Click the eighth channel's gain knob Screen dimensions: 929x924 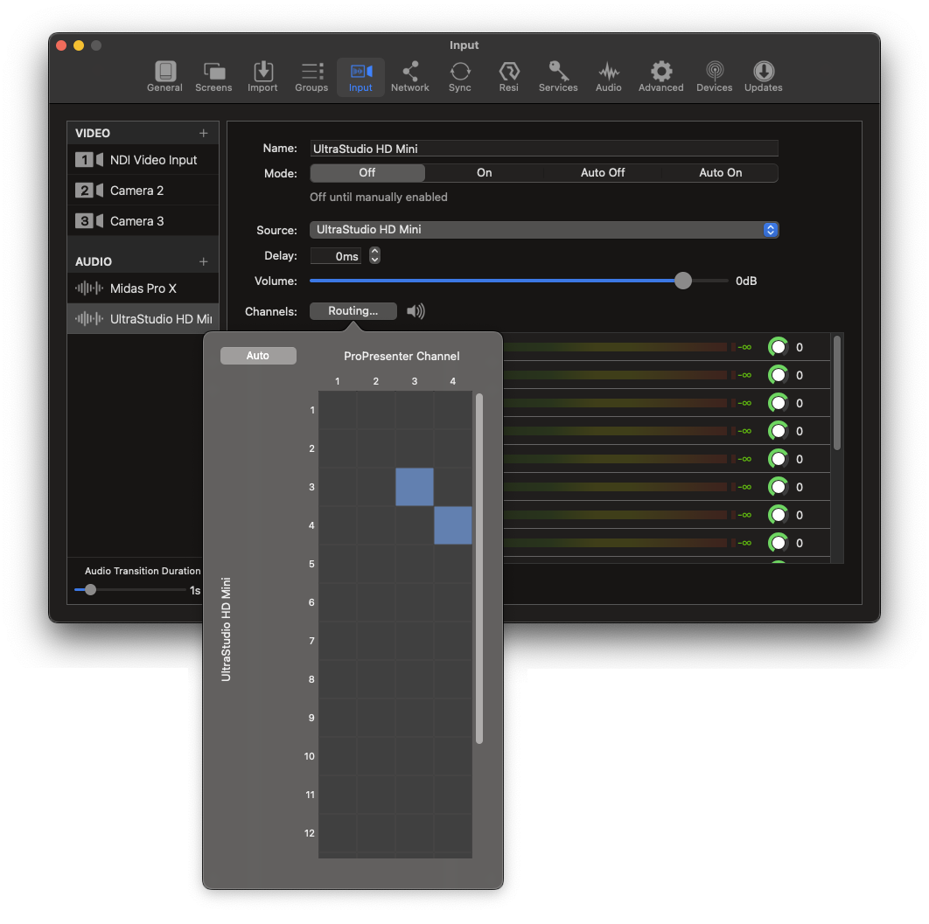(x=778, y=543)
